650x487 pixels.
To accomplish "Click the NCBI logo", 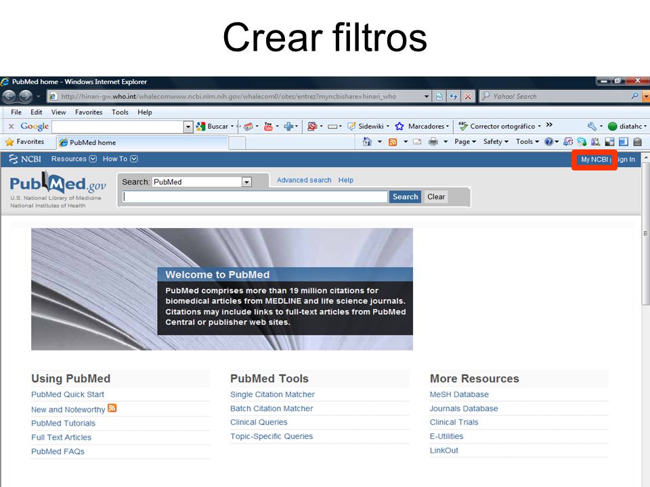I will click(x=25, y=159).
